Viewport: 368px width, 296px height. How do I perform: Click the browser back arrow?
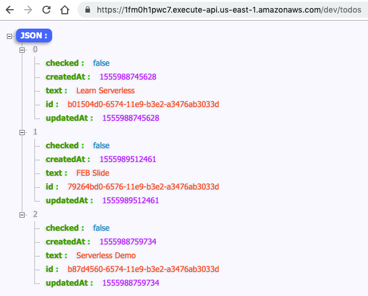[10, 10]
